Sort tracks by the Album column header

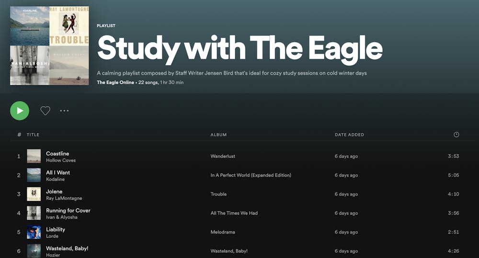(x=218, y=135)
